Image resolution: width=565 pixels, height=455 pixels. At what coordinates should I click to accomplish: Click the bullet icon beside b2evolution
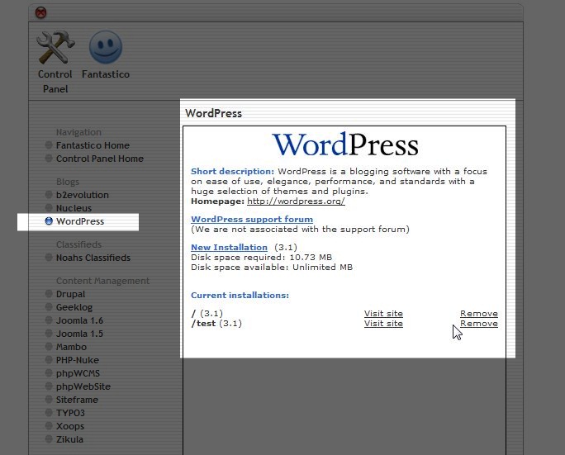coord(49,195)
